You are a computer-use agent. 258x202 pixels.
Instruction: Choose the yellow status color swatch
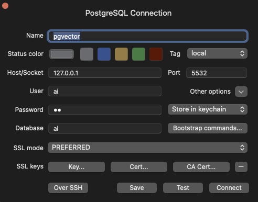121,54
